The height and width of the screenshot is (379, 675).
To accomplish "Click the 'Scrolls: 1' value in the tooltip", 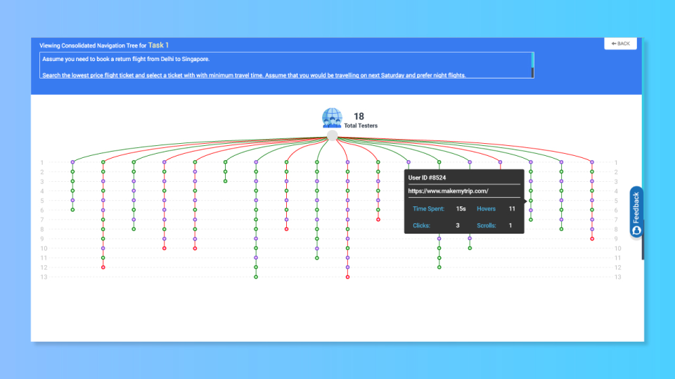I will coord(510,225).
